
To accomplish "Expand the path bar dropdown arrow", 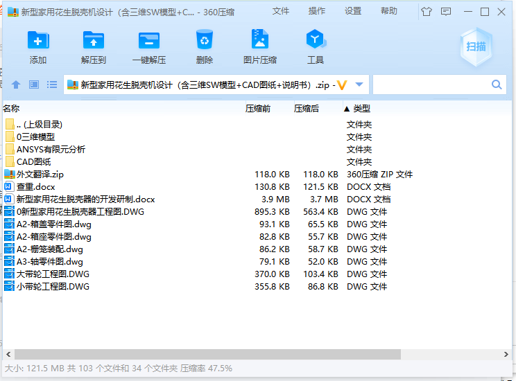I will click(359, 85).
